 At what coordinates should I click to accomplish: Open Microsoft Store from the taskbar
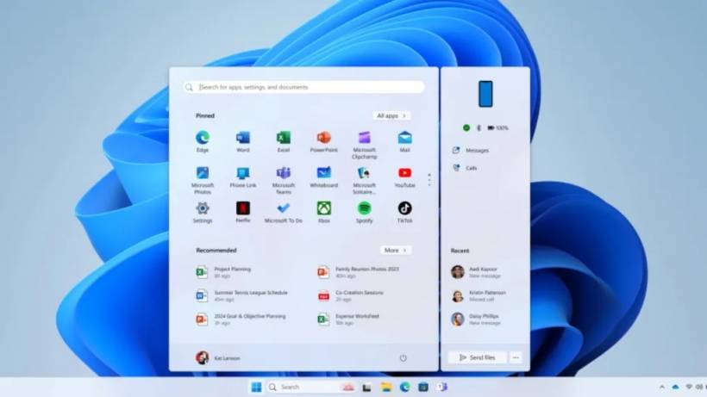click(423, 388)
